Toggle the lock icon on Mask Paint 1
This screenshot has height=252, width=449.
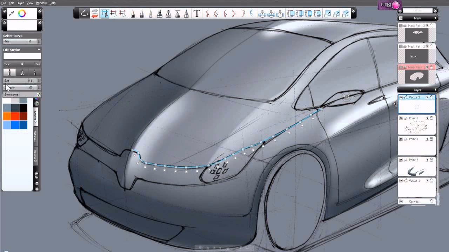coord(432,67)
